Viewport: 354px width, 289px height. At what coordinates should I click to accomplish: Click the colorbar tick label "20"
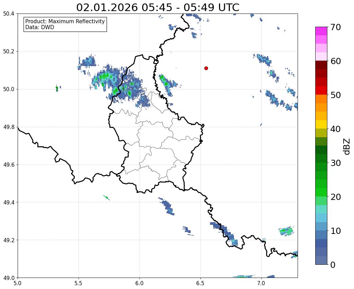[x=336, y=197]
